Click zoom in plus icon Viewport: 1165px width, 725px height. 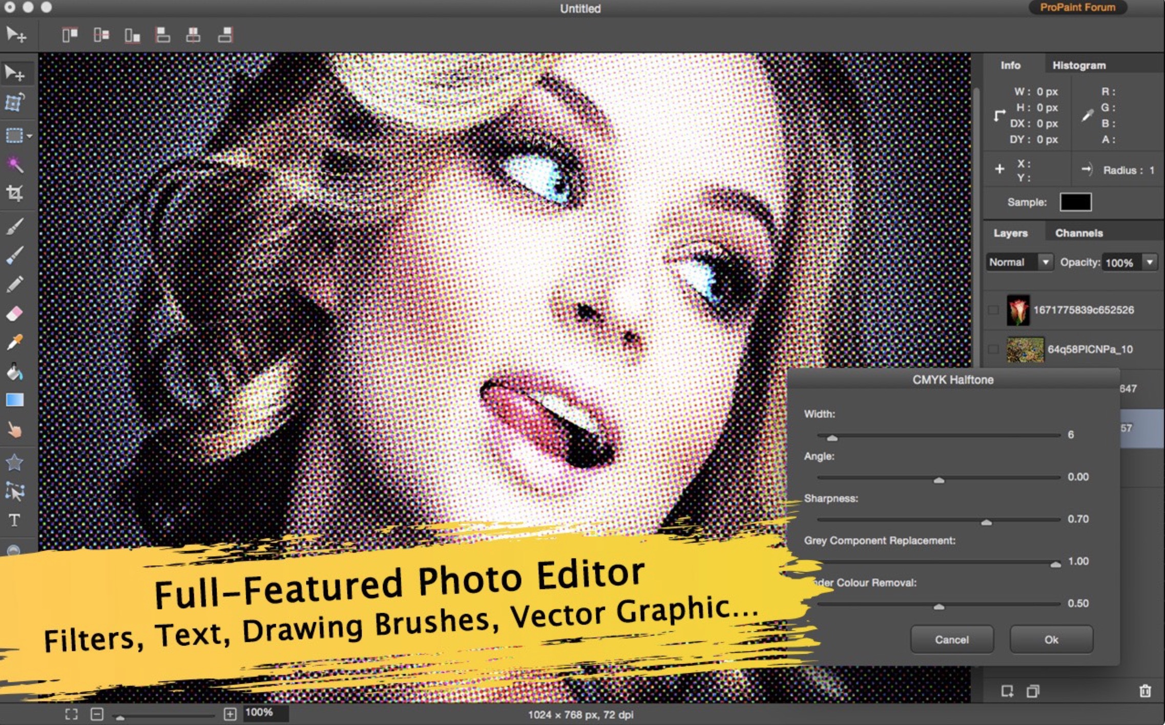tap(230, 714)
